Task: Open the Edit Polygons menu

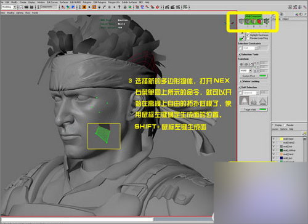Action: [x=99, y=2]
